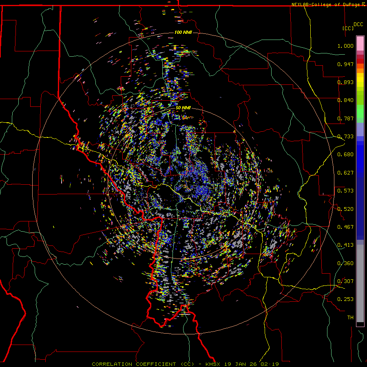Click the 50 NMI range ring label

tap(183, 108)
